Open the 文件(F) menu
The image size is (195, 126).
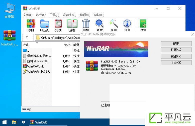[x=28, y=15]
